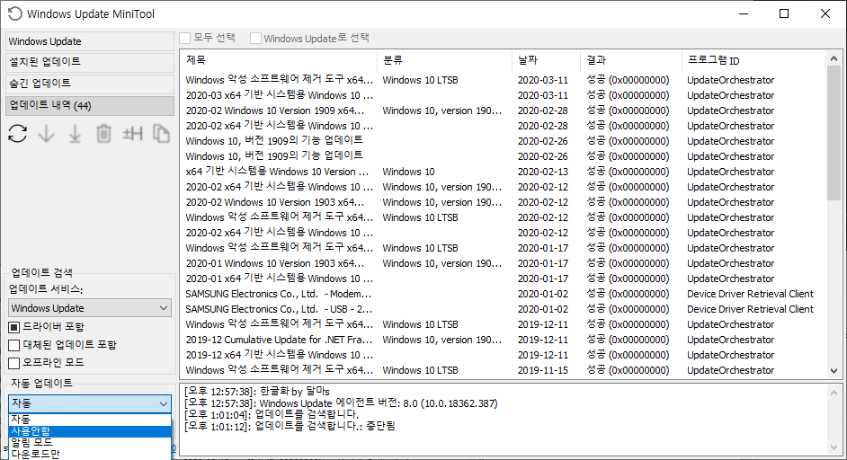Open the 숨긴 업데이트 sidebar tab
The width and height of the screenshot is (847, 460).
[x=90, y=84]
